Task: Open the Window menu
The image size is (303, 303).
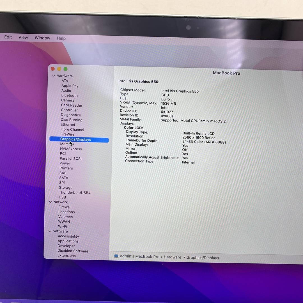Action: click(x=42, y=38)
